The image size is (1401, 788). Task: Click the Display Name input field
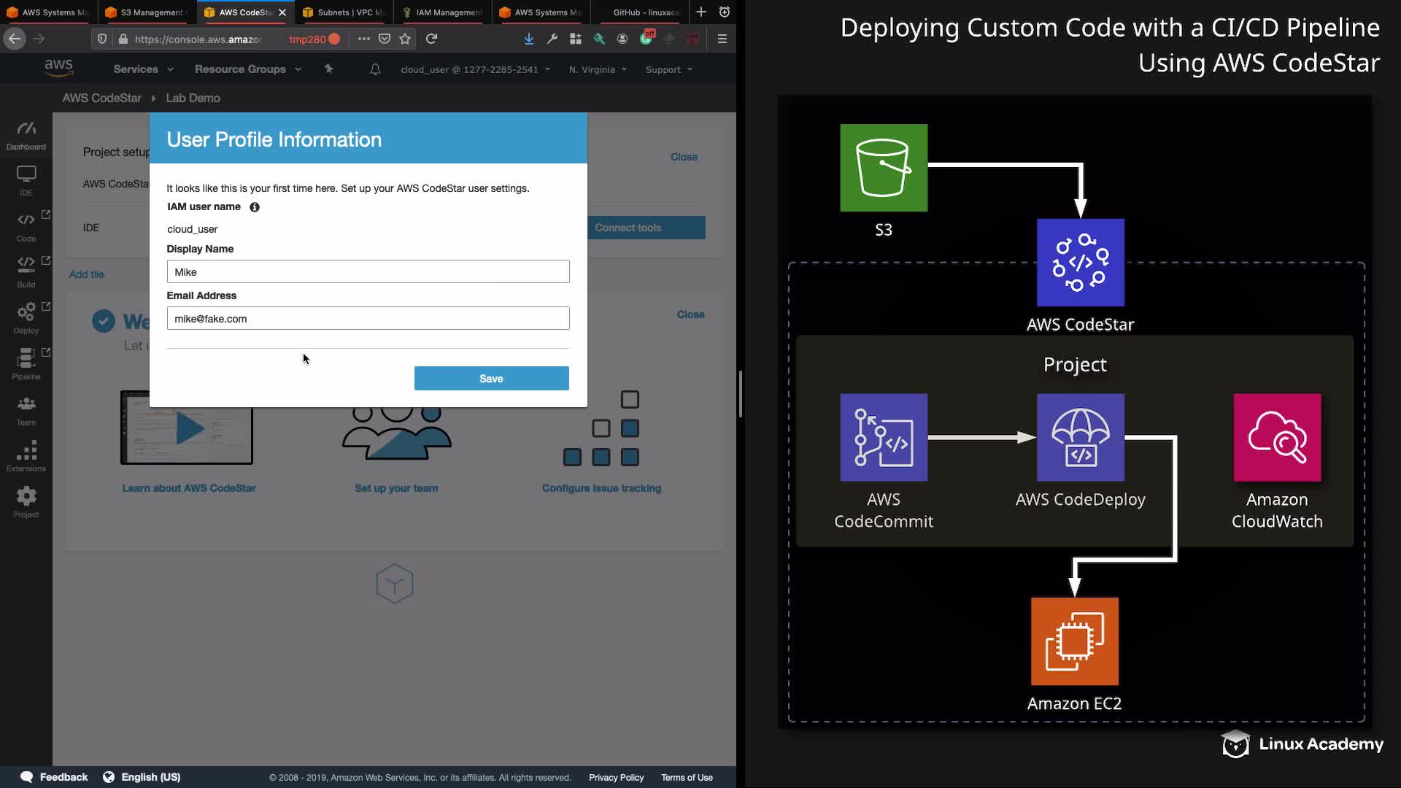[368, 272]
